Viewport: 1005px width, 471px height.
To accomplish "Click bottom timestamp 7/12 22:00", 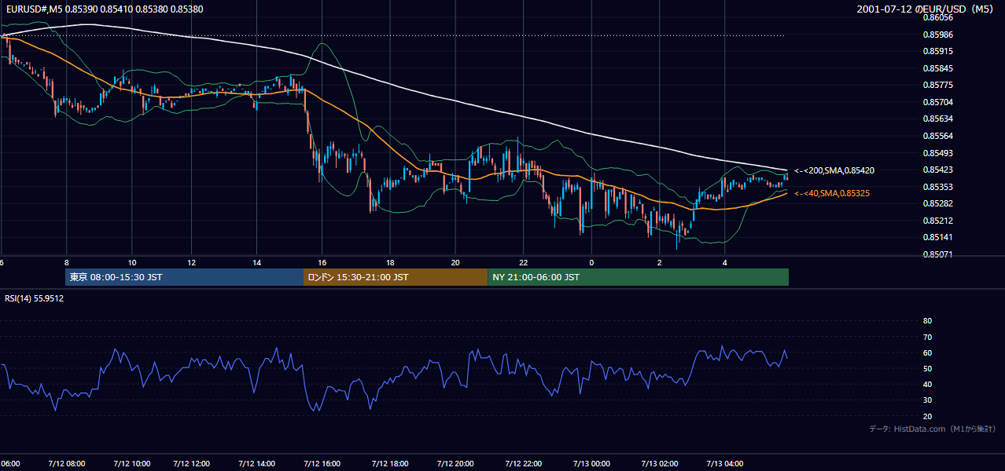I will pos(523,464).
